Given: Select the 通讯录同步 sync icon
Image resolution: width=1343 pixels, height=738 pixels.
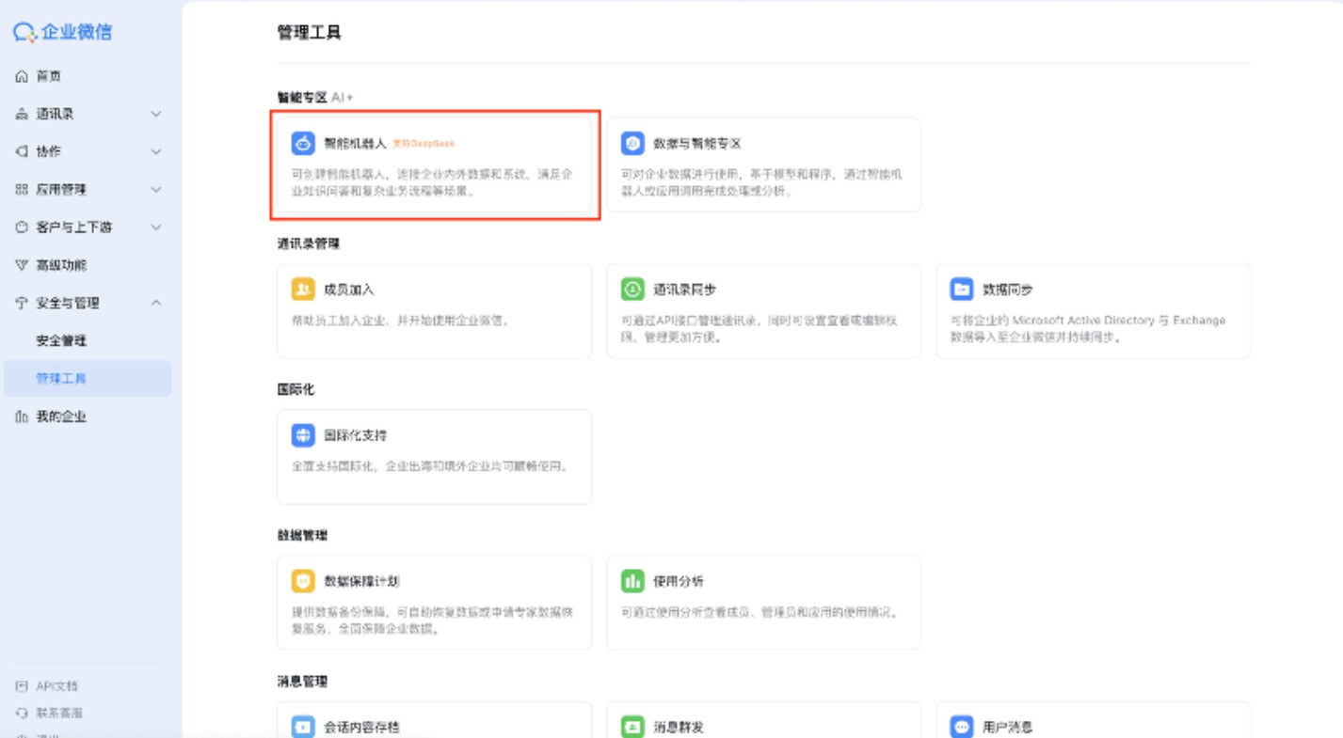Looking at the screenshot, I should click(632, 290).
